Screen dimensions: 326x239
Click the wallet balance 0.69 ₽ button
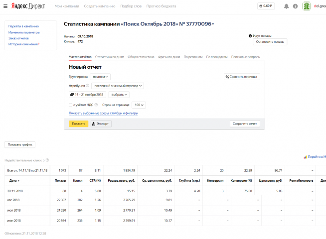tap(266, 6)
